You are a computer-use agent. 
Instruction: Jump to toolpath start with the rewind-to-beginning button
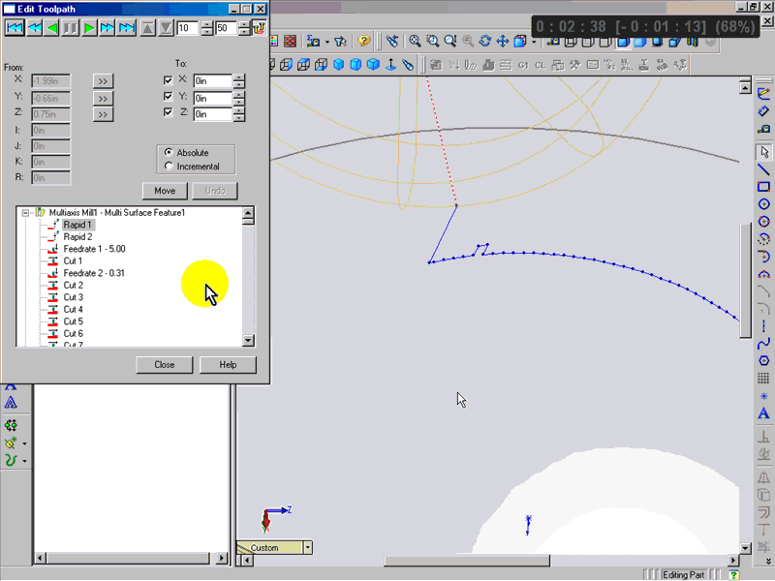click(15, 28)
